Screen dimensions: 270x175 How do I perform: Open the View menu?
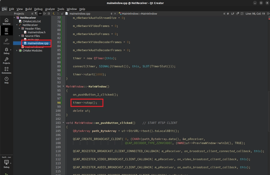point(20,9)
